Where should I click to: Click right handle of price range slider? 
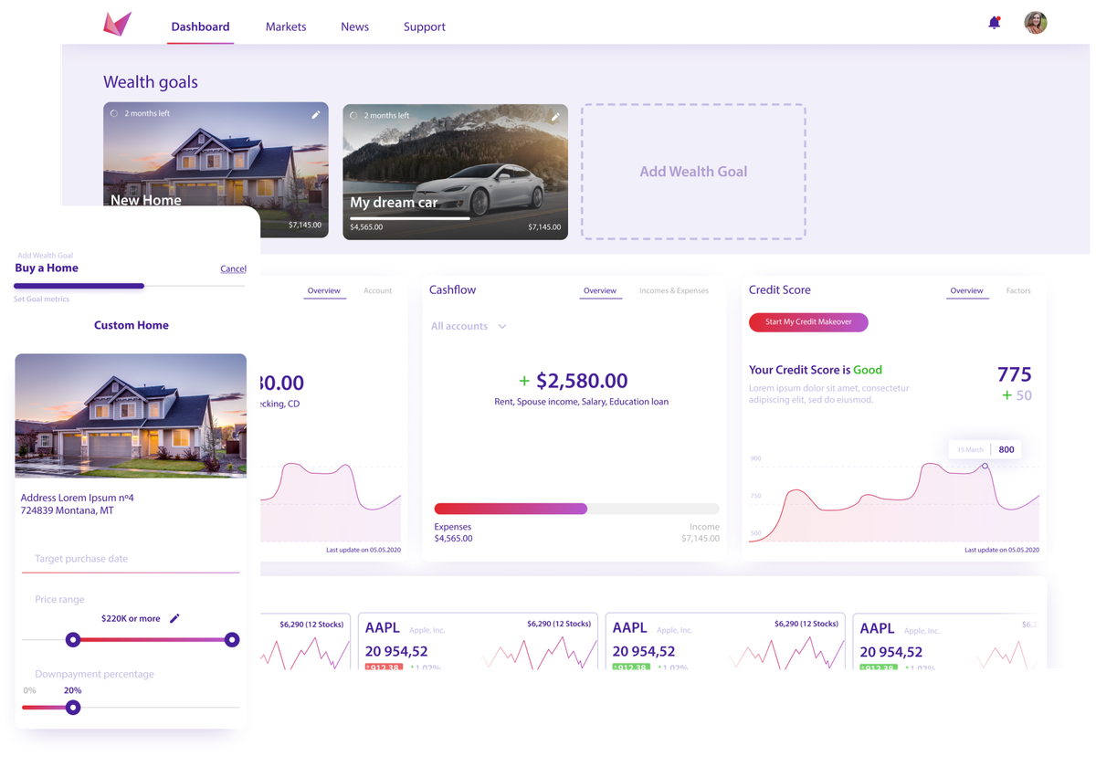point(232,640)
